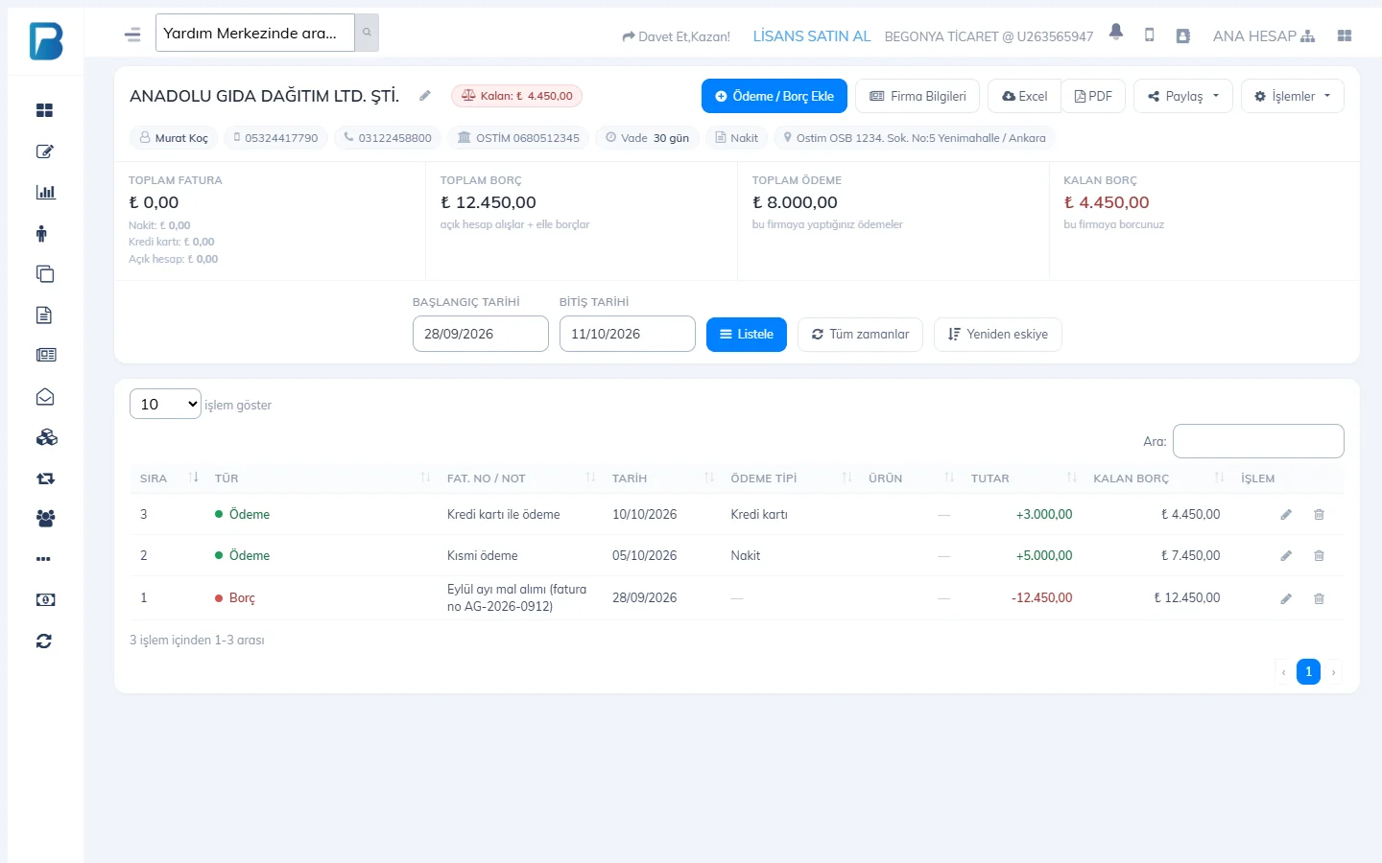The width and height of the screenshot is (1382, 863).
Task: Click the LİSANS SATIN AL link
Action: 812,36
